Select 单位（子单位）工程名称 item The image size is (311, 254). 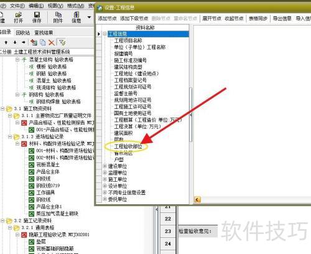[x=140, y=47]
